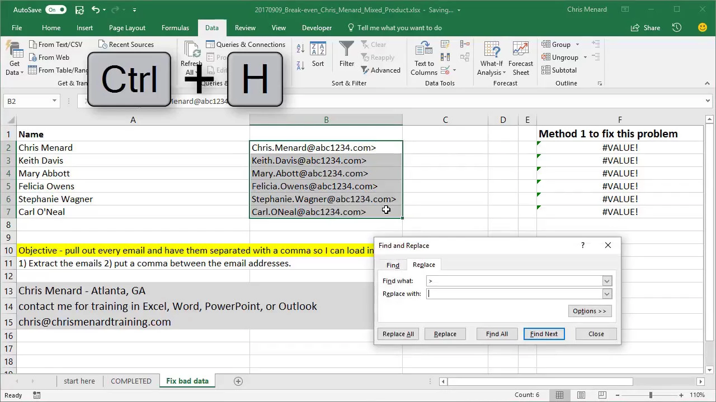Open the Formulas ribbon tab
Viewport: 716px width, 402px height.
[175, 28]
